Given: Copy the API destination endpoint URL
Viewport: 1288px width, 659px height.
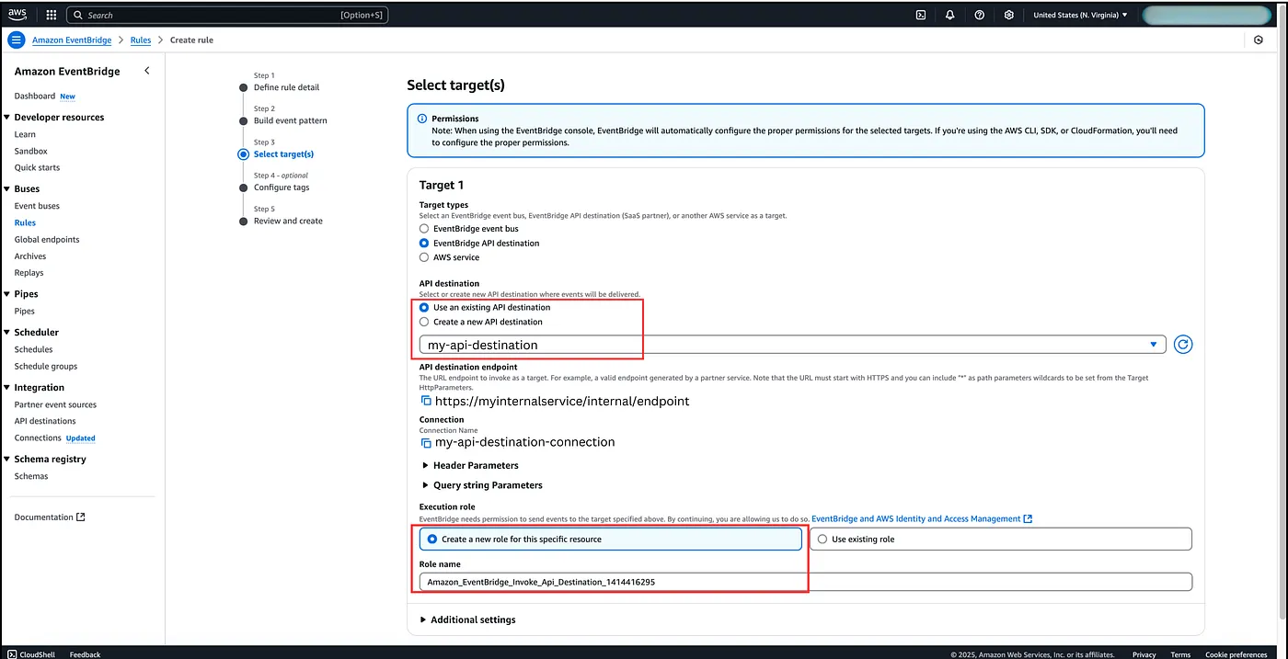Looking at the screenshot, I should (426, 401).
